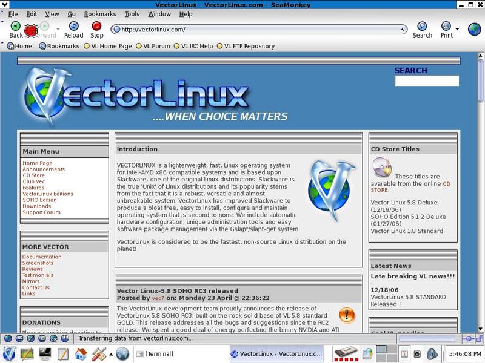Open the Bookmarks menu
This screenshot has width=485, height=363.
100,14
